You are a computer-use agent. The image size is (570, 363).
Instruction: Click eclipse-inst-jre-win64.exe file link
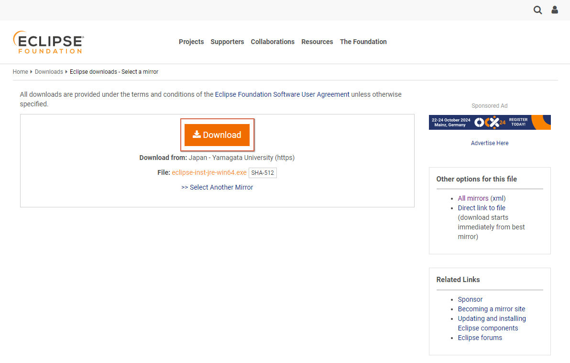(x=209, y=172)
